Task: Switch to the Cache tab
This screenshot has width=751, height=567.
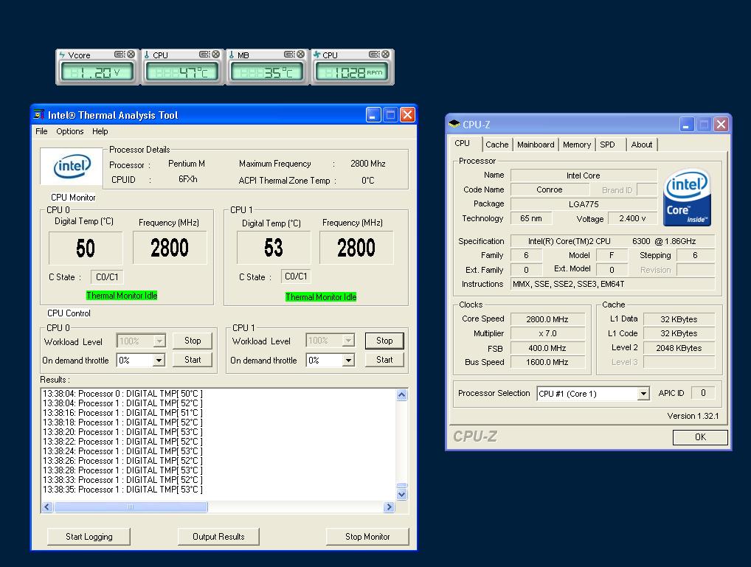Action: click(x=496, y=145)
